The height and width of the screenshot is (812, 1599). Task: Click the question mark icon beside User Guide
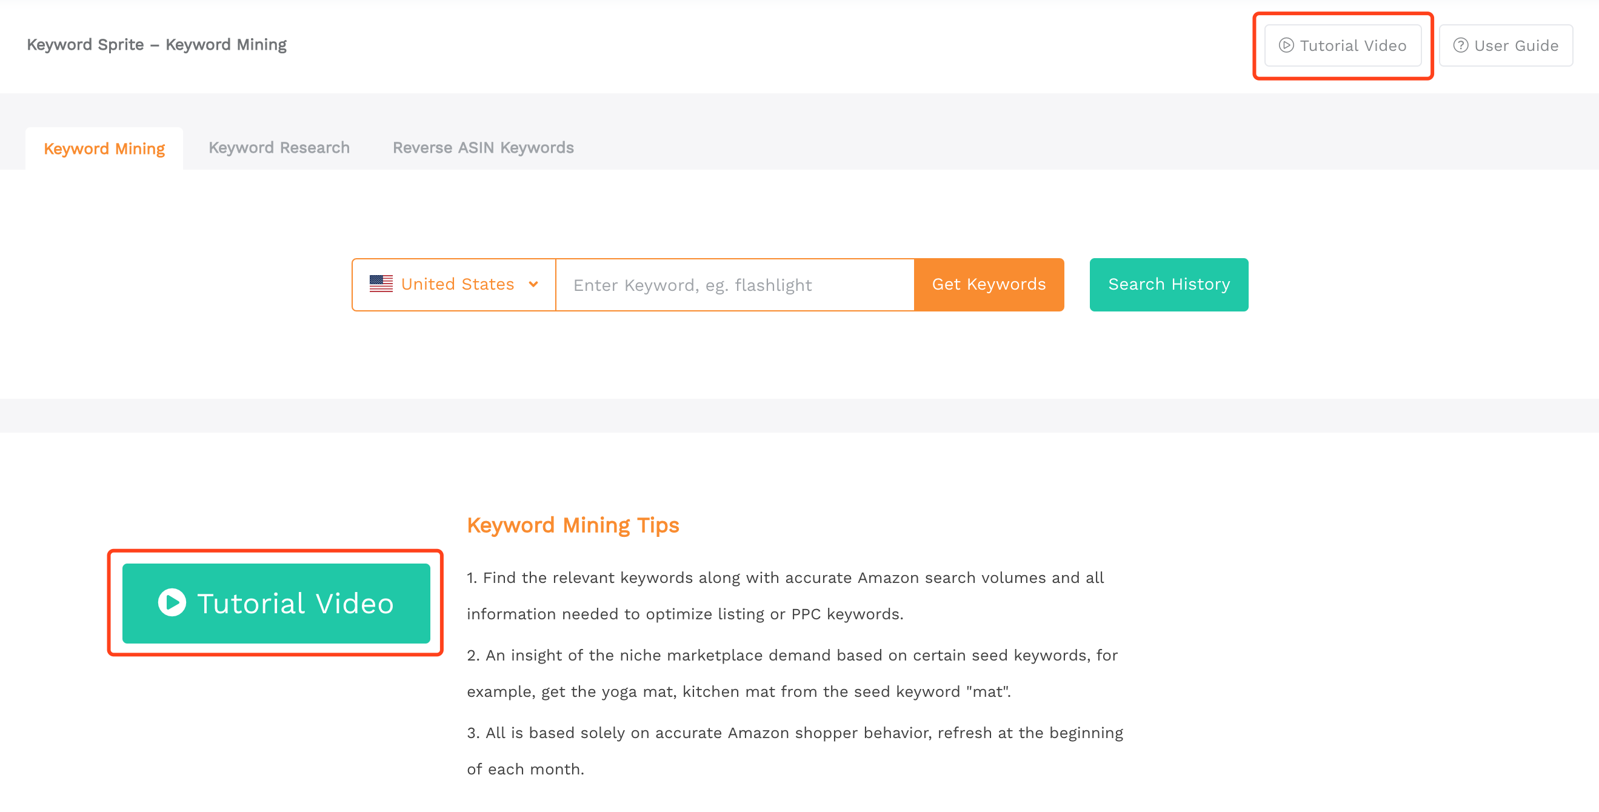(x=1461, y=45)
